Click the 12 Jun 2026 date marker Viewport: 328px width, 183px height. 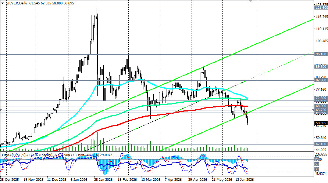tap(244, 180)
